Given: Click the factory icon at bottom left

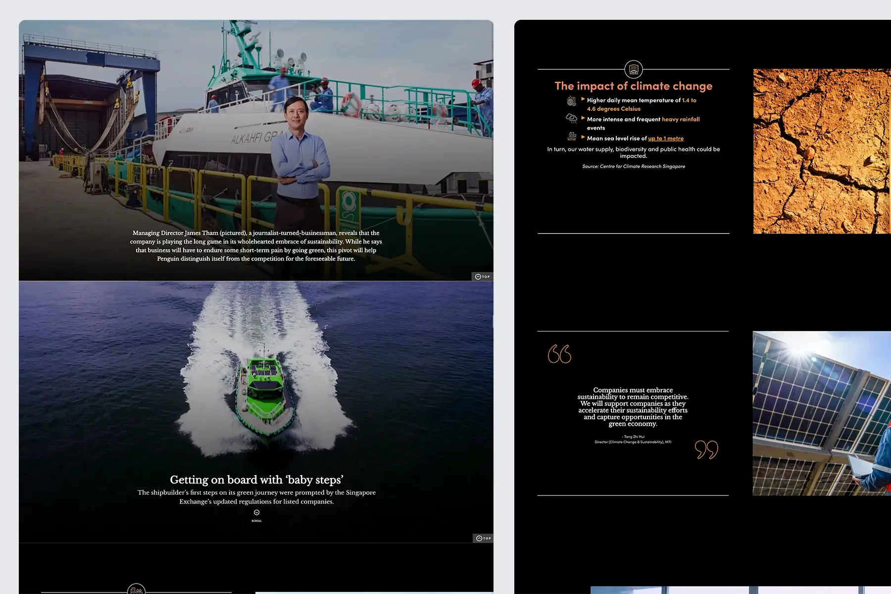Looking at the screenshot, I should pos(136,590).
